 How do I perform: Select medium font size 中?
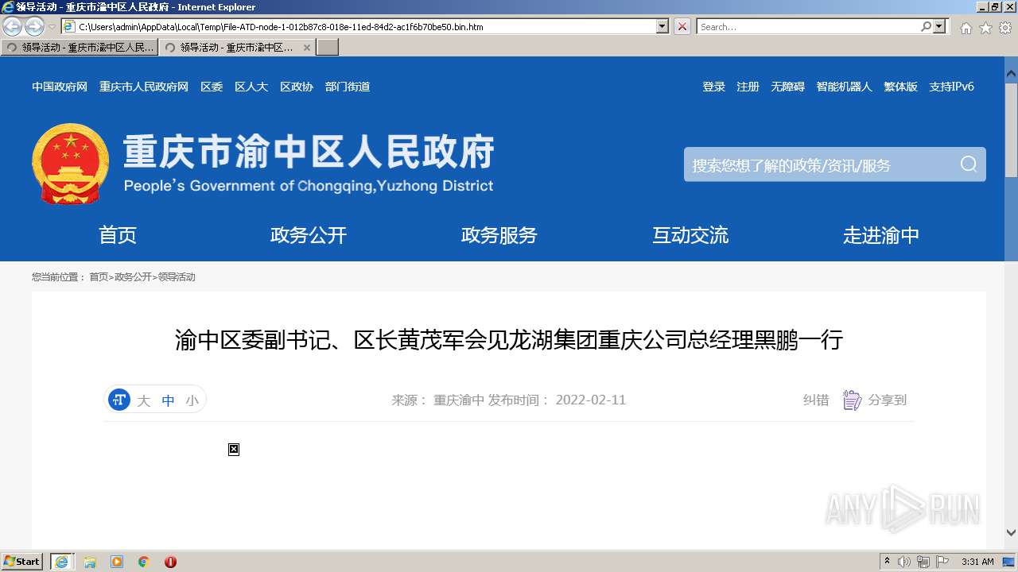pyautogui.click(x=168, y=400)
